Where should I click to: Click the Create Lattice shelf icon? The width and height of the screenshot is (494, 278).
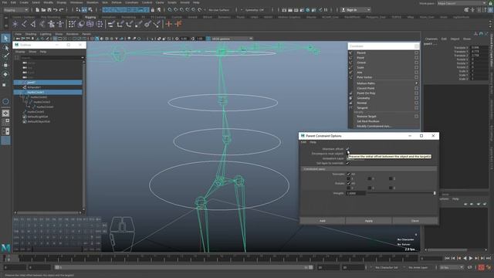pos(90,24)
